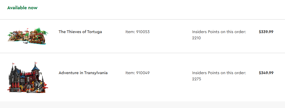The height and width of the screenshot is (108, 285).
Task: Open Adventure in Transylvania product name
Action: tap(83, 73)
